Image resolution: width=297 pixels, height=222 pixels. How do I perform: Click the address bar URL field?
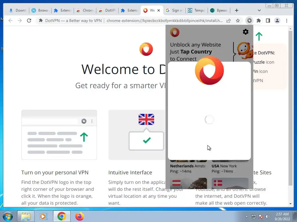[x=164, y=21]
